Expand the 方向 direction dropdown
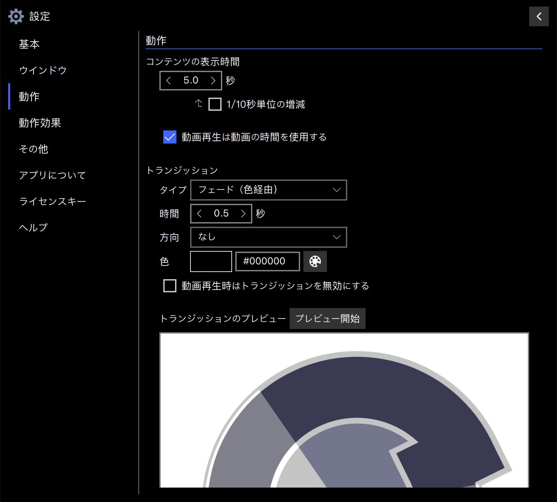 coord(268,237)
